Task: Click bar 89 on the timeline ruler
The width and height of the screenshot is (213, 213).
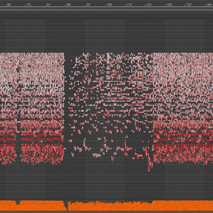Action: (x=69, y=5)
